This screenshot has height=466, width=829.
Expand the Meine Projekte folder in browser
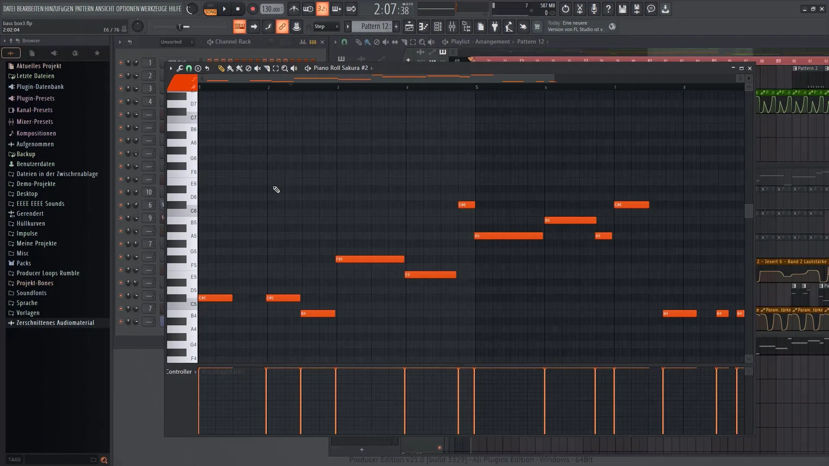click(36, 243)
